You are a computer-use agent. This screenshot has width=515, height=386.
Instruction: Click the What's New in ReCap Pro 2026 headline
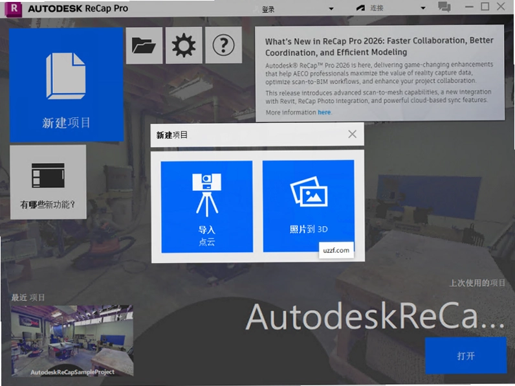coord(379,47)
